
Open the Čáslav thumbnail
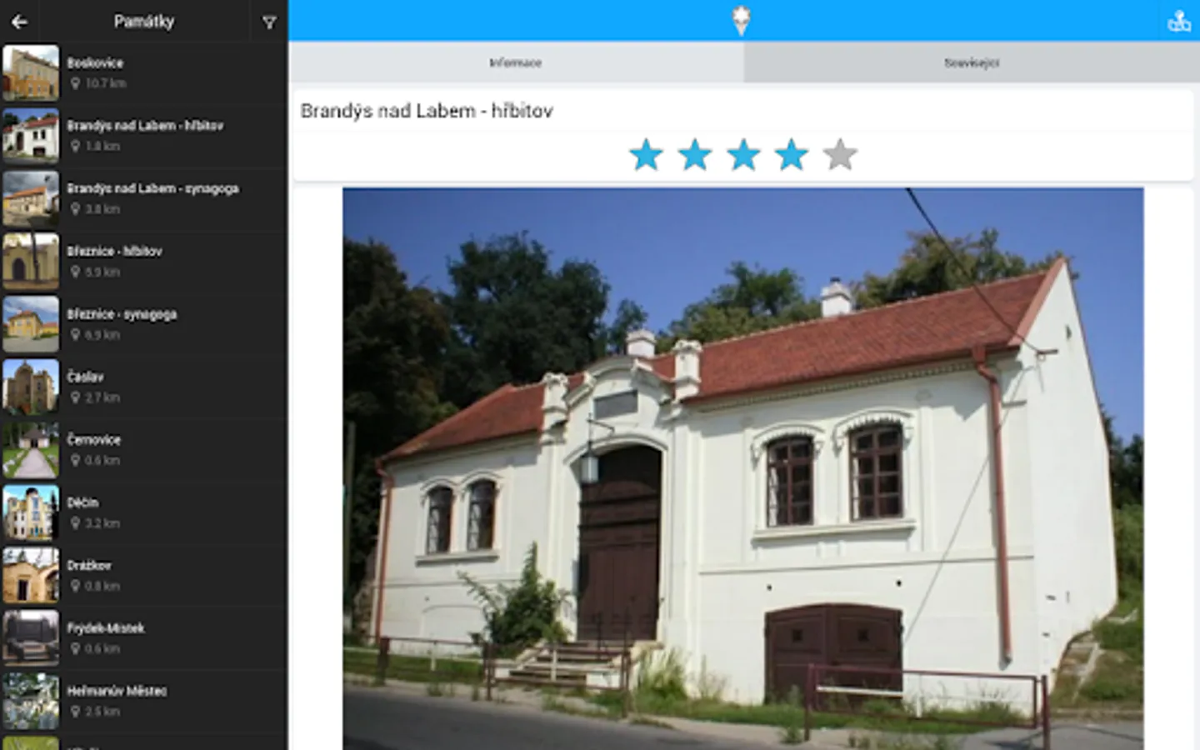click(31, 387)
